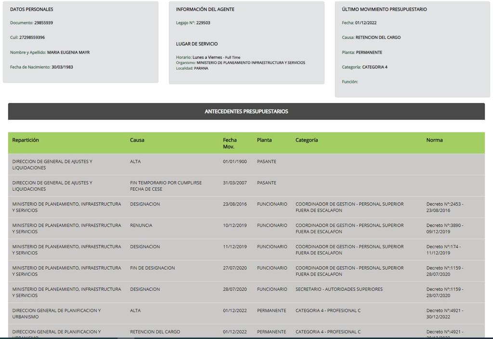Click the RENUNCIA cause cell
The image size is (493, 339).
coord(141,225)
